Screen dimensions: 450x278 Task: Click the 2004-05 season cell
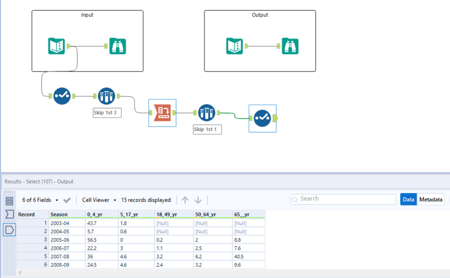point(67,231)
